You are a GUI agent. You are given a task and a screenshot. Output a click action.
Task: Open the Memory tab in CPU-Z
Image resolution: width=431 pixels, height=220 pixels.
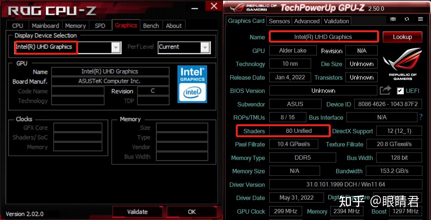point(75,26)
